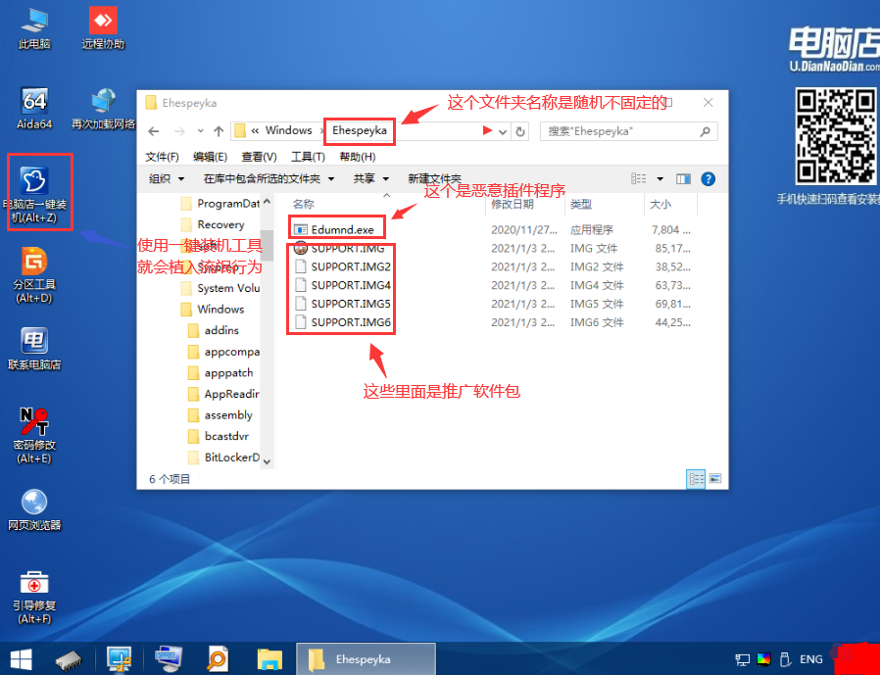Click the colorful display tray icon
Viewport: 880px width, 675px height.
click(x=763, y=659)
